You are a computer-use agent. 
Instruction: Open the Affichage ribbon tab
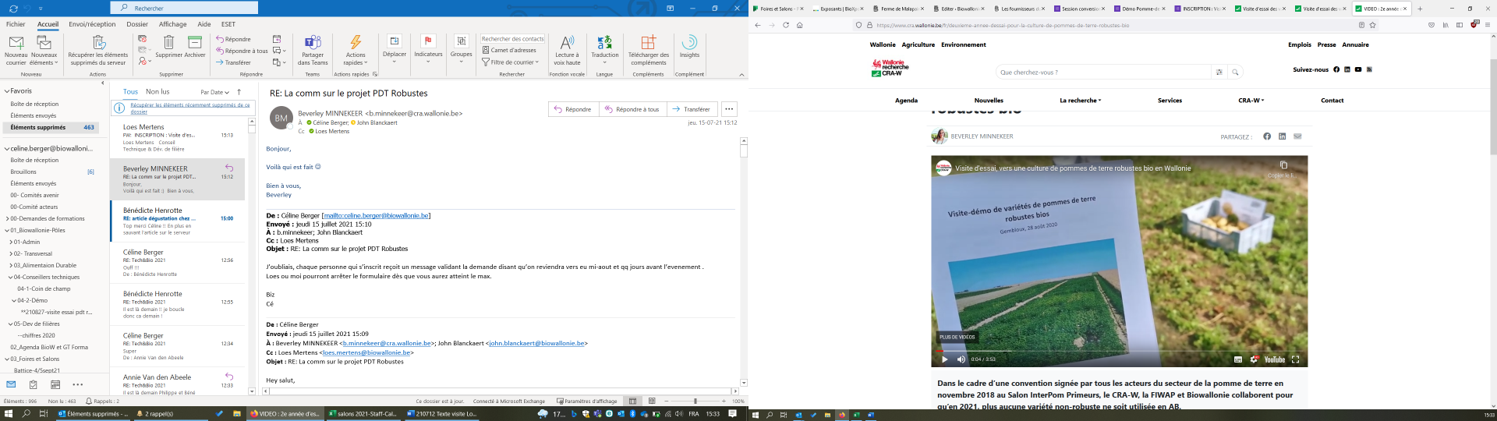point(173,24)
